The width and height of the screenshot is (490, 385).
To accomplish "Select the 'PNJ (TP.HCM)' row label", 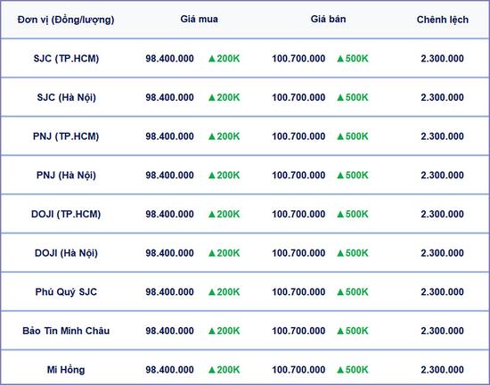I will [x=66, y=136].
